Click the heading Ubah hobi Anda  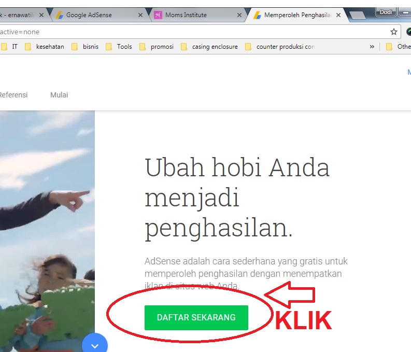click(237, 168)
